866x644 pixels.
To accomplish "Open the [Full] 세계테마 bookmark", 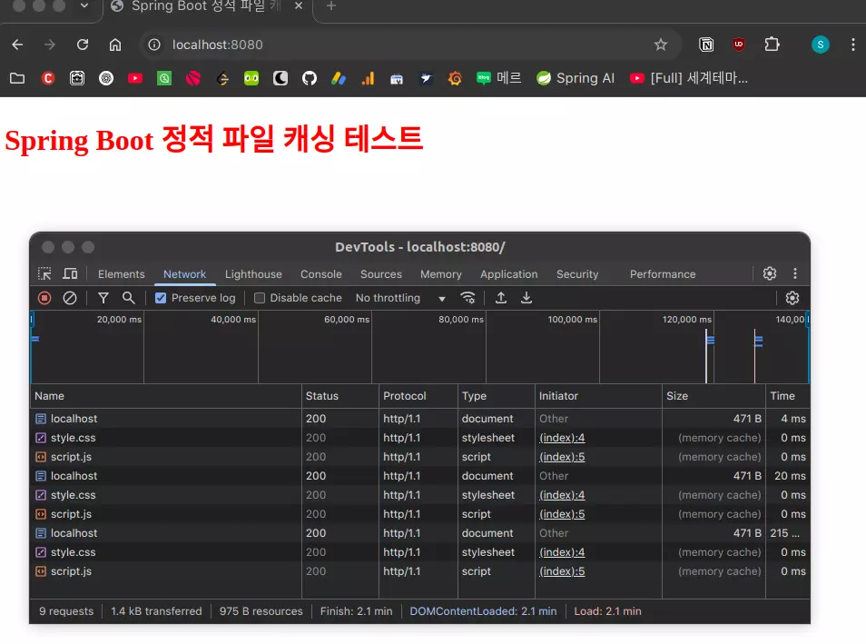I will pos(689,78).
